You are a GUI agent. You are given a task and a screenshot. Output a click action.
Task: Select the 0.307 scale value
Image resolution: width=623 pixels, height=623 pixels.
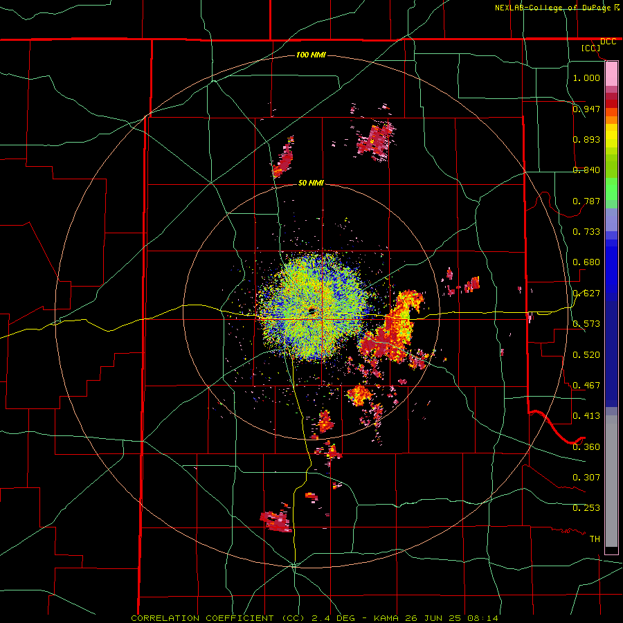coord(586,478)
